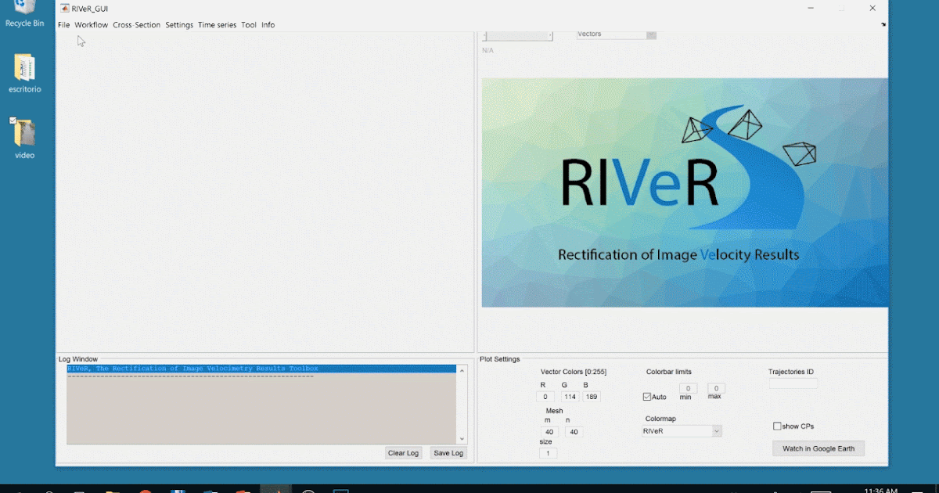The width and height of the screenshot is (939, 493).
Task: Uncheck the Auto colorbar limits checkbox
Action: tap(646, 396)
